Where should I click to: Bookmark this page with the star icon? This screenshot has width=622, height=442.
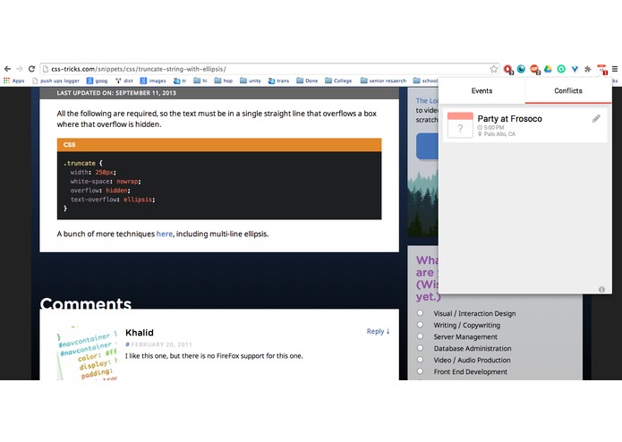point(493,69)
